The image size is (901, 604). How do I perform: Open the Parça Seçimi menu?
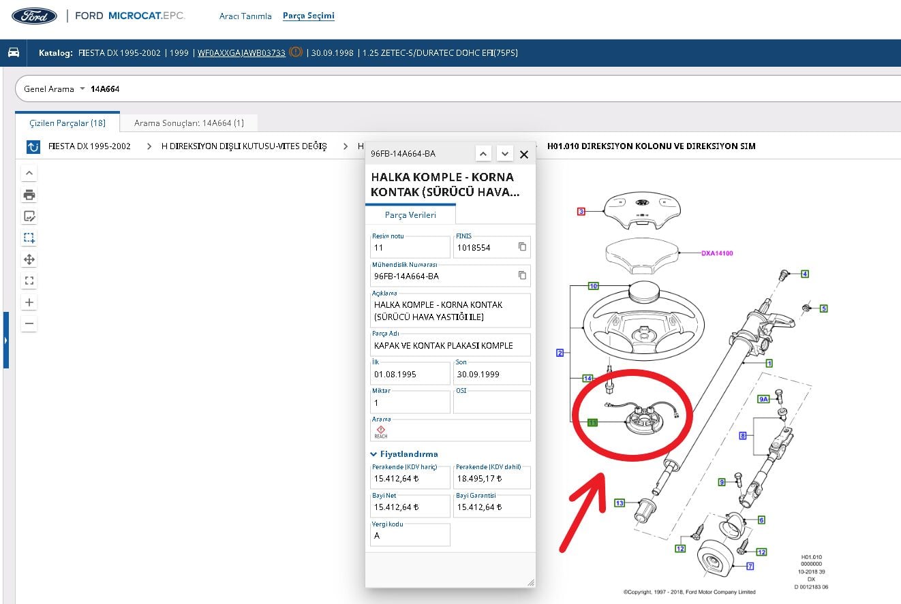click(x=309, y=16)
